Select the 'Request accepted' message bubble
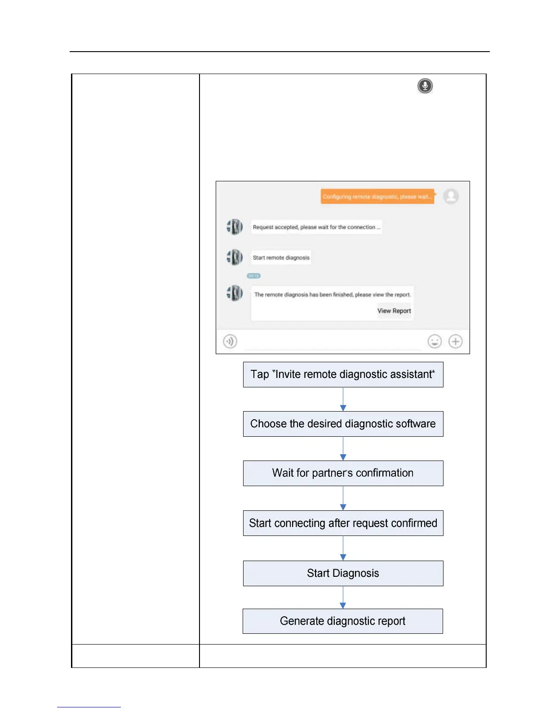The image size is (550, 711). [x=316, y=227]
